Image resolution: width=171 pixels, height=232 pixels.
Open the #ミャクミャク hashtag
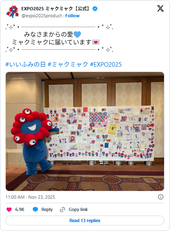coord(68,65)
